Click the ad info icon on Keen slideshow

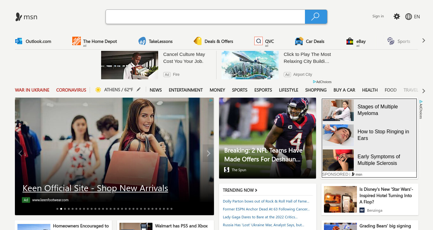coord(211,100)
